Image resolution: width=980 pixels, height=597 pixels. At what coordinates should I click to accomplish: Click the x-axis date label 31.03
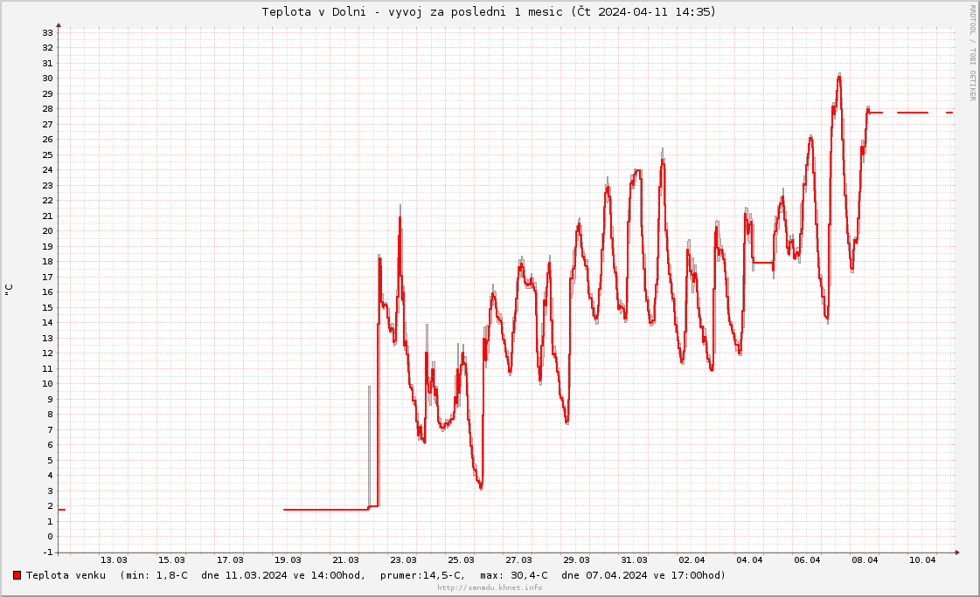[x=634, y=560]
